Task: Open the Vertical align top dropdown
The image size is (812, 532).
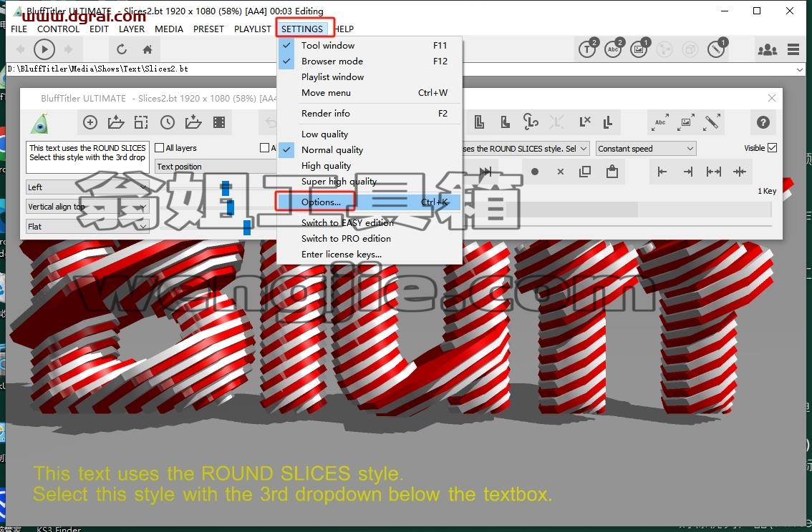Action: point(87,207)
